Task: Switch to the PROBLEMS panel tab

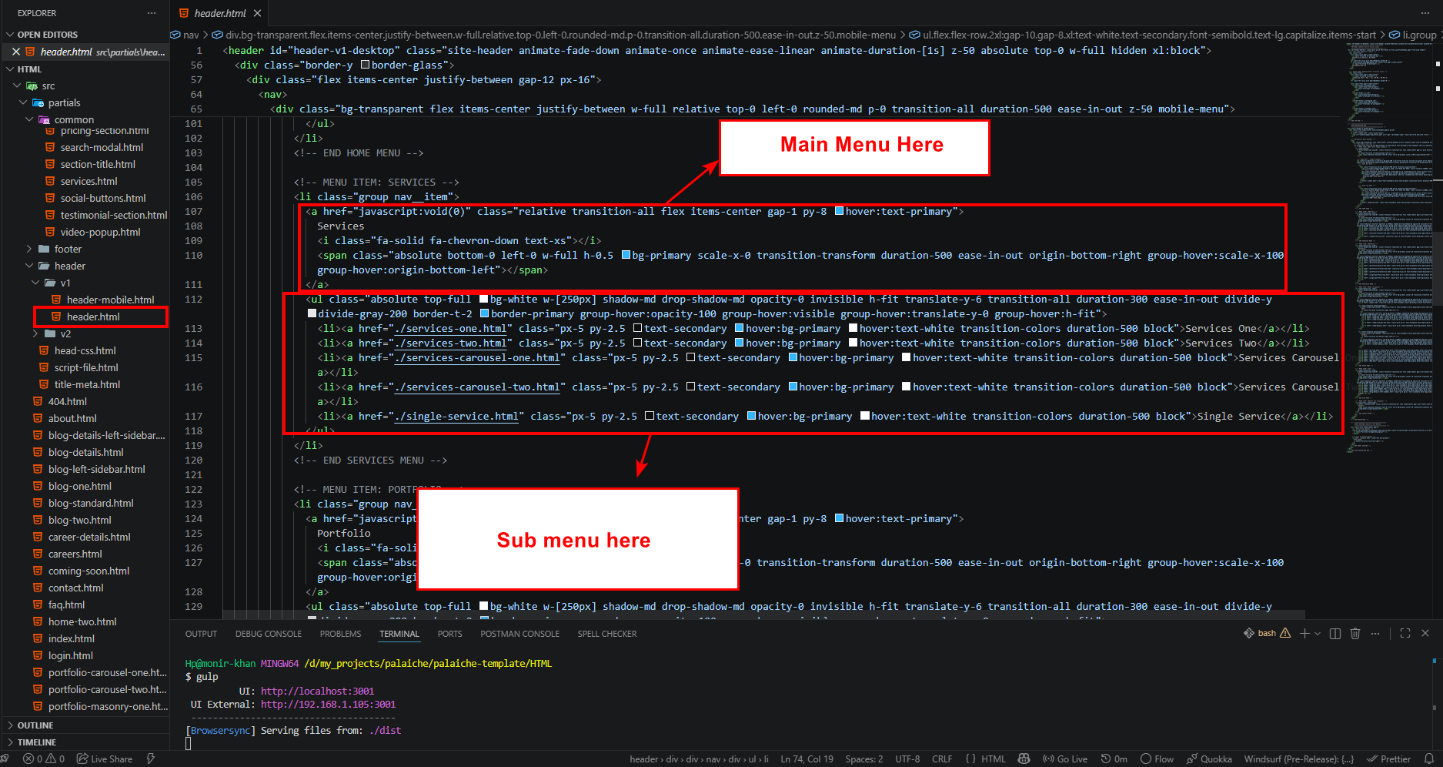Action: [x=340, y=634]
